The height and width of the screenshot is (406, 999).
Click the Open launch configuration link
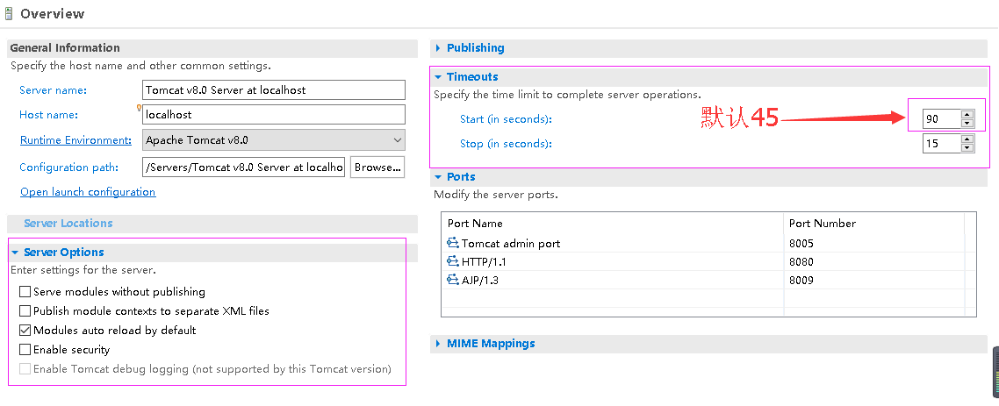pos(88,191)
